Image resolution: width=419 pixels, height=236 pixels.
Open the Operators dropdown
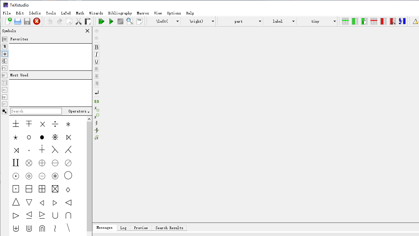pyautogui.click(x=78, y=111)
